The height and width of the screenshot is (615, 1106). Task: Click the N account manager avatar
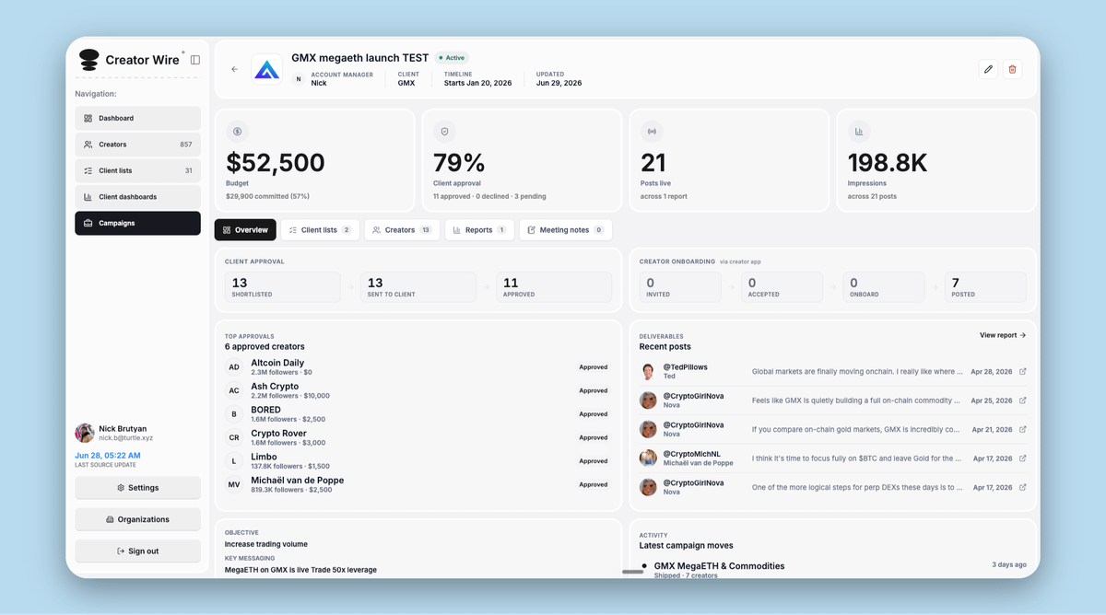[x=298, y=79]
